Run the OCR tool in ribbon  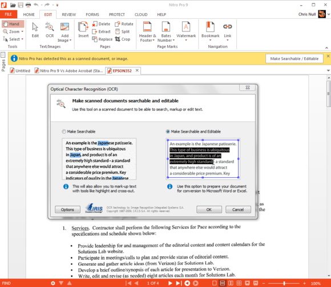point(50,30)
